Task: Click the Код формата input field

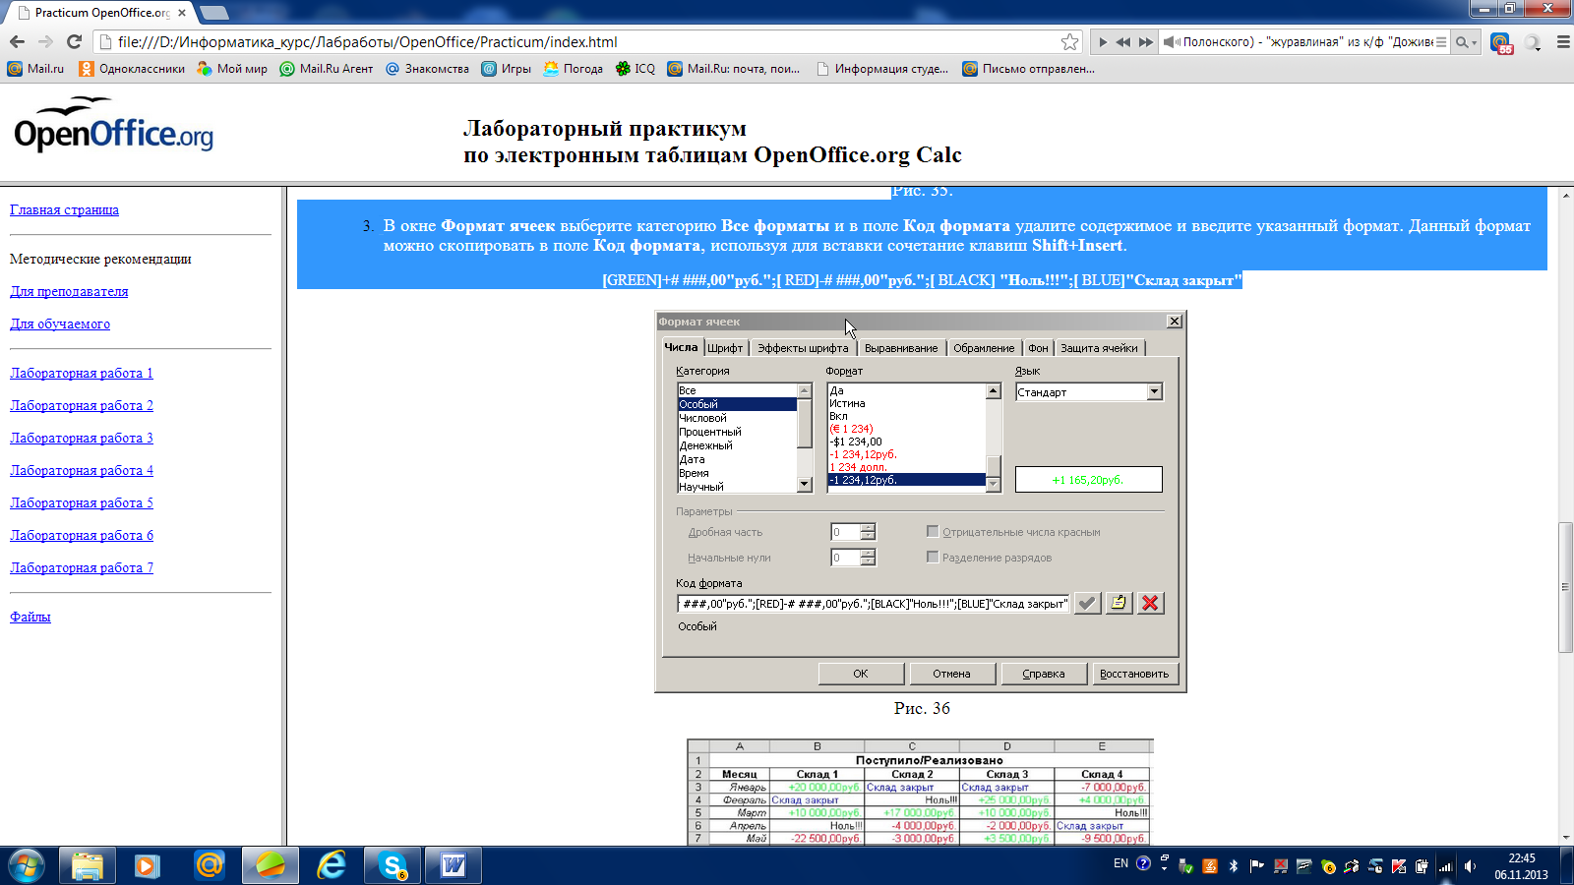Action: pyautogui.click(x=873, y=604)
